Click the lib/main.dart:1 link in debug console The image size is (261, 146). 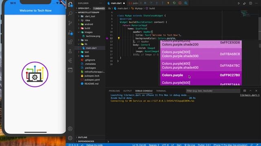pos(250,95)
